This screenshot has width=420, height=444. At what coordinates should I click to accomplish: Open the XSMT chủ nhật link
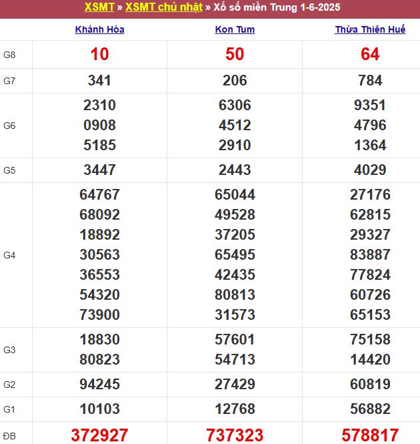click(164, 7)
